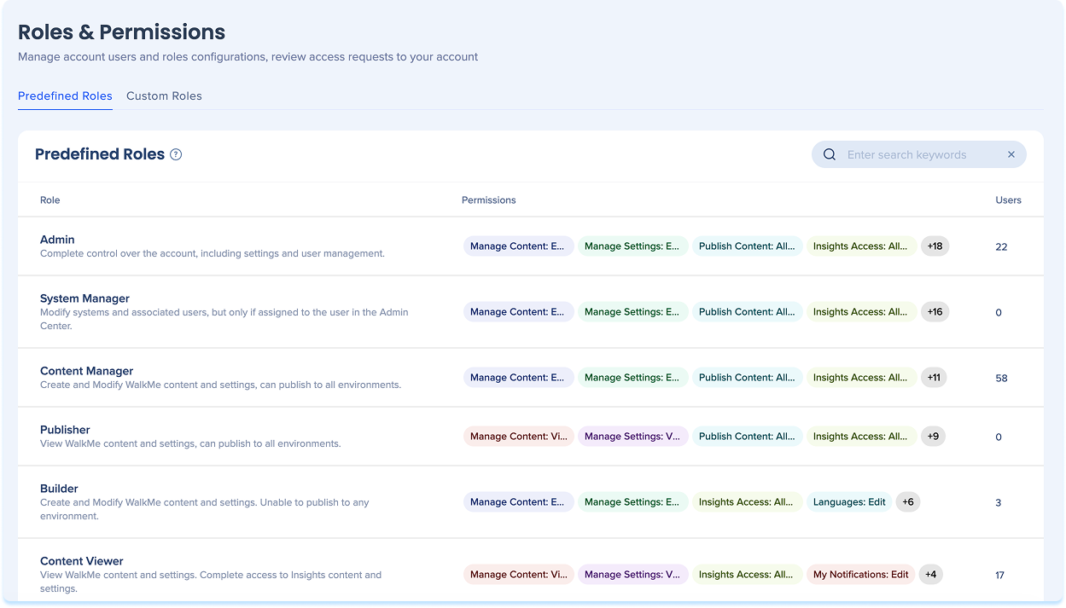The image size is (1066, 608).
Task: Open the Admin role name
Action: (57, 240)
